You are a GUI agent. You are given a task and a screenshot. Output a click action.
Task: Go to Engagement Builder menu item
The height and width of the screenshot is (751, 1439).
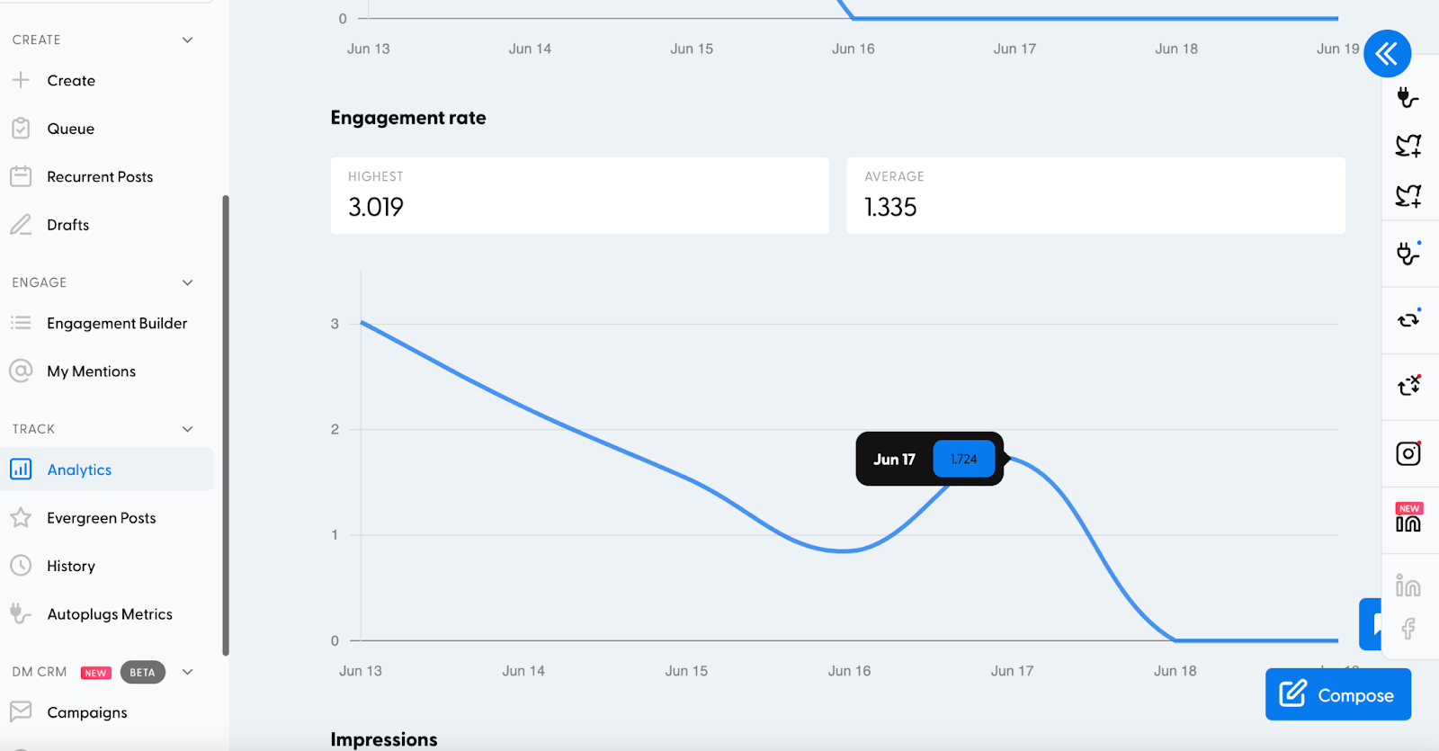[117, 324]
